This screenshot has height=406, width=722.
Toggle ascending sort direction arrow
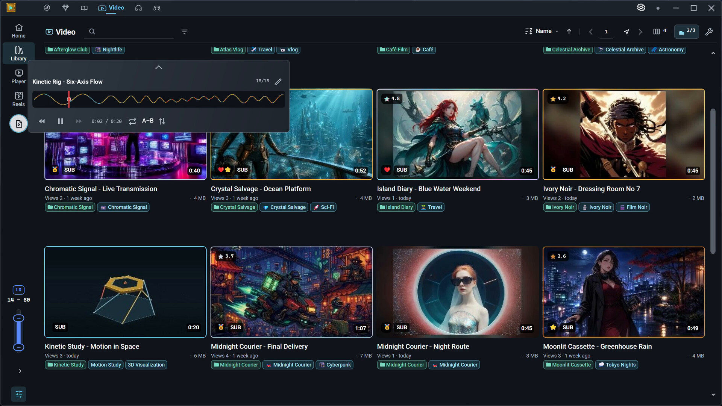tap(569, 32)
